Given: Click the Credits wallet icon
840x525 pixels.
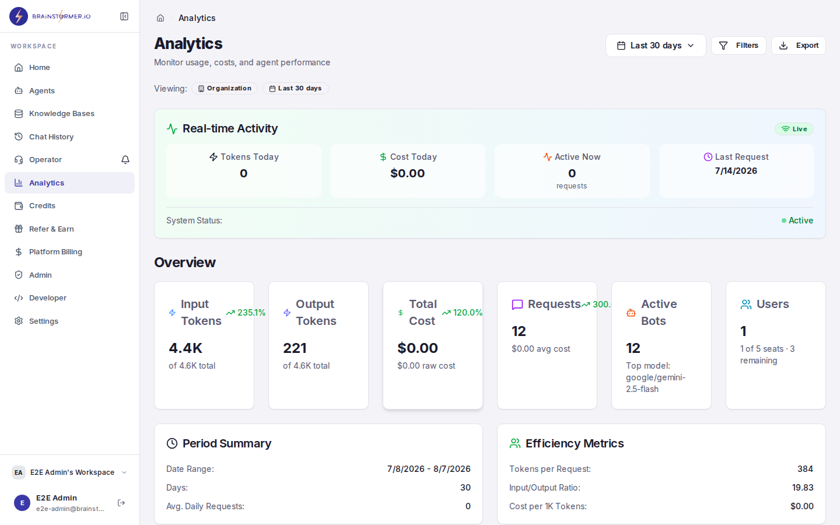Looking at the screenshot, I should coord(19,206).
